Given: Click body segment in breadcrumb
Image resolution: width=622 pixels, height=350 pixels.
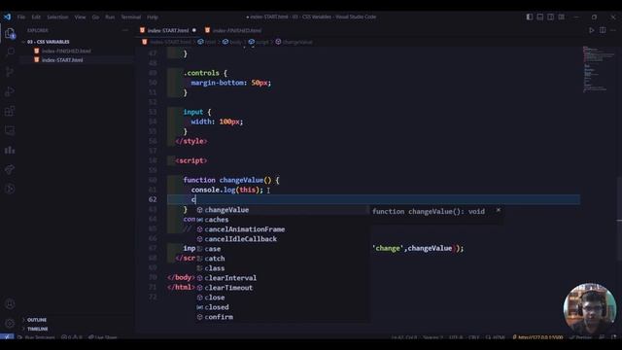Looking at the screenshot, I should [232, 42].
